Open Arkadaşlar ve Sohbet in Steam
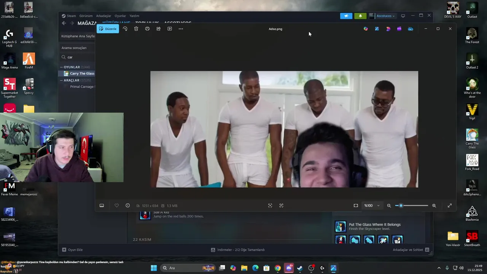Image resolution: width=487 pixels, height=274 pixels. click(x=411, y=250)
